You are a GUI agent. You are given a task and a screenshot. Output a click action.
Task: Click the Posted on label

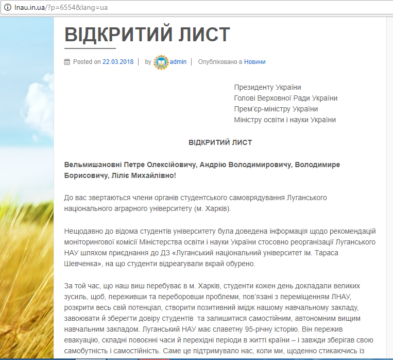[87, 62]
